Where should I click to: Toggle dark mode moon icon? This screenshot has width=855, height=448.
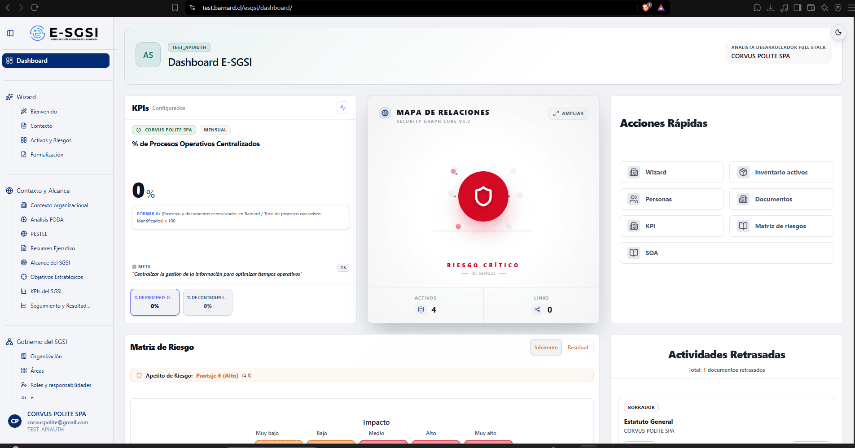pos(838,32)
